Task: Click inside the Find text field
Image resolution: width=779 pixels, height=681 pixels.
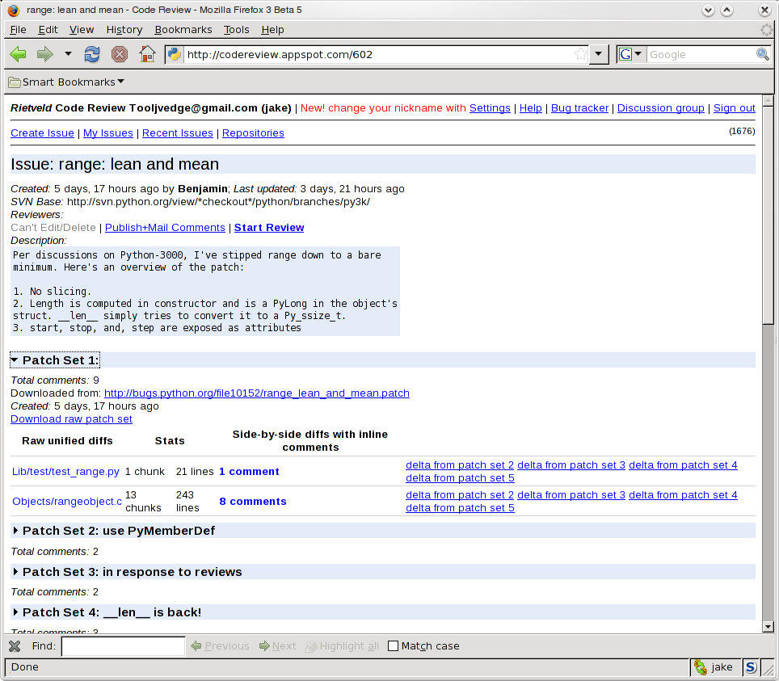Action: (x=123, y=646)
